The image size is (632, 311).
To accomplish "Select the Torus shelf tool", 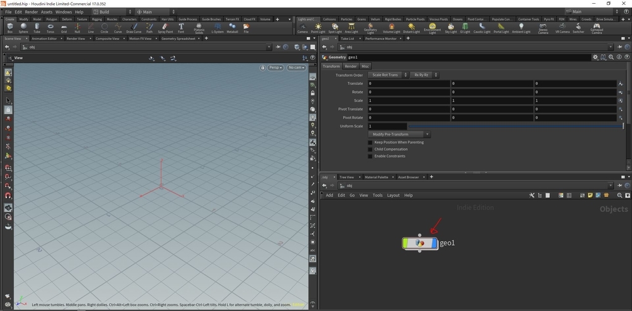I will 51,28.
